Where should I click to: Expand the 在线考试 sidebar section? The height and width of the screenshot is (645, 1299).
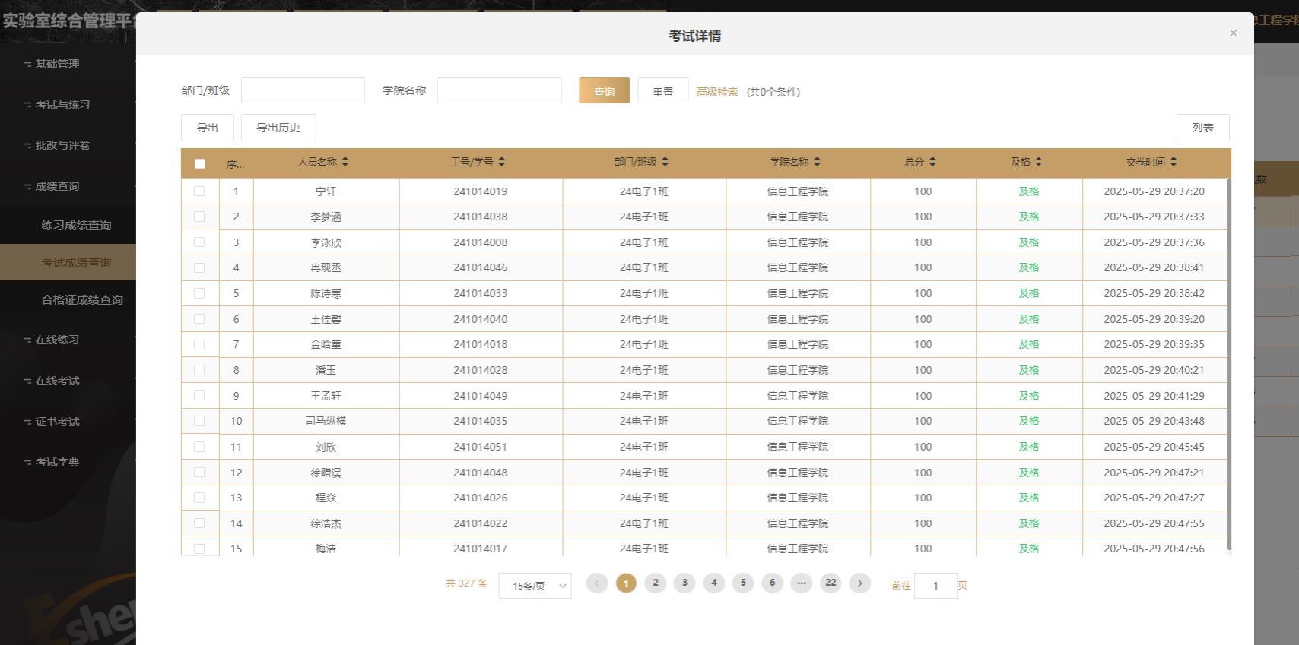(58, 381)
